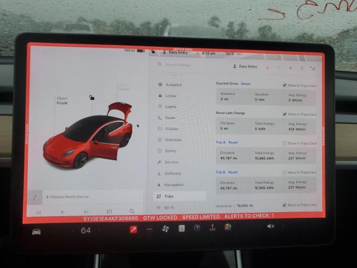Tap the 64 temperature setting
This screenshot has width=357, height=268.
click(x=86, y=231)
